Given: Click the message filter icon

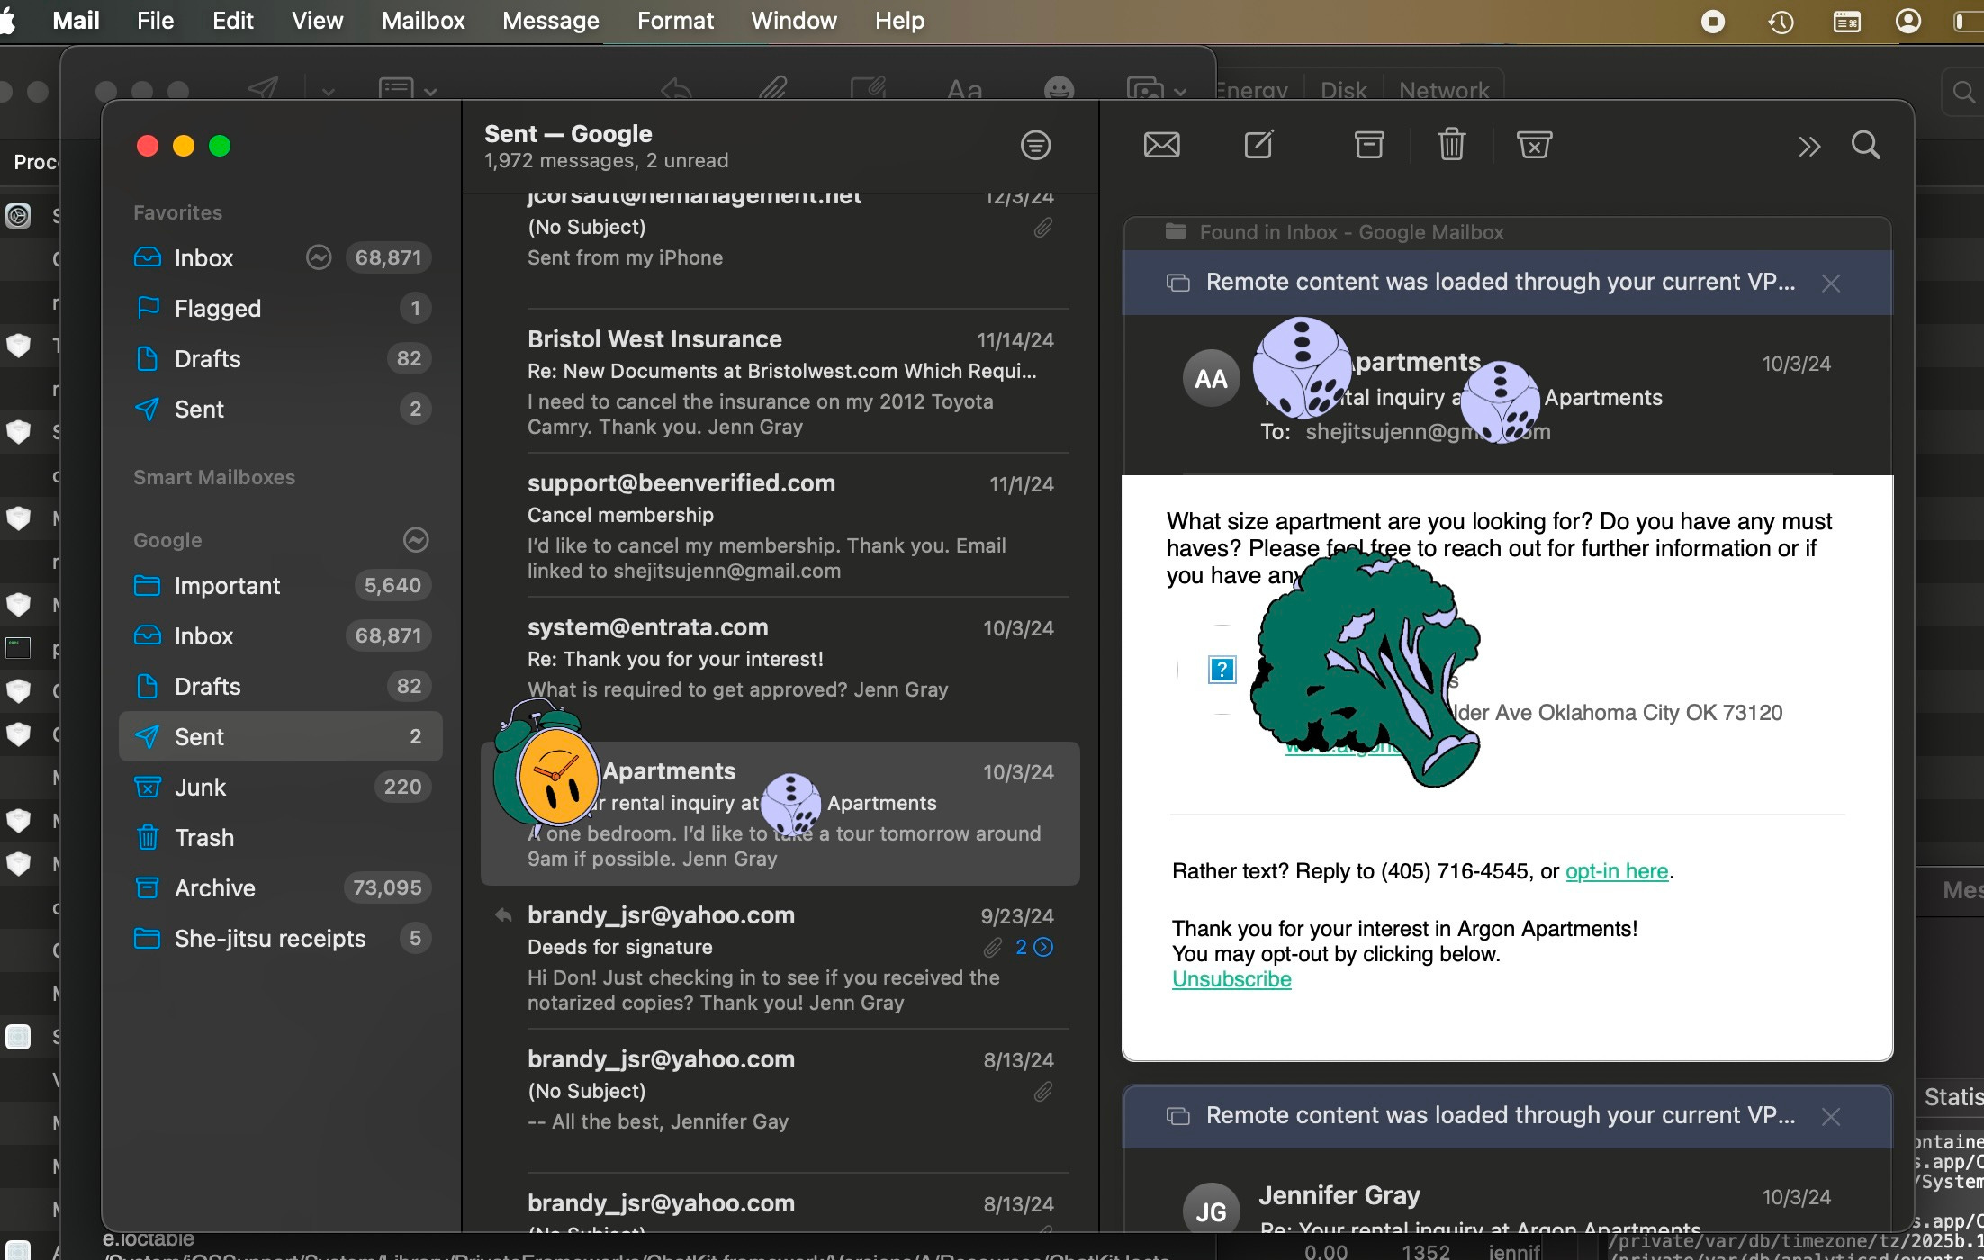Looking at the screenshot, I should point(1035,145).
